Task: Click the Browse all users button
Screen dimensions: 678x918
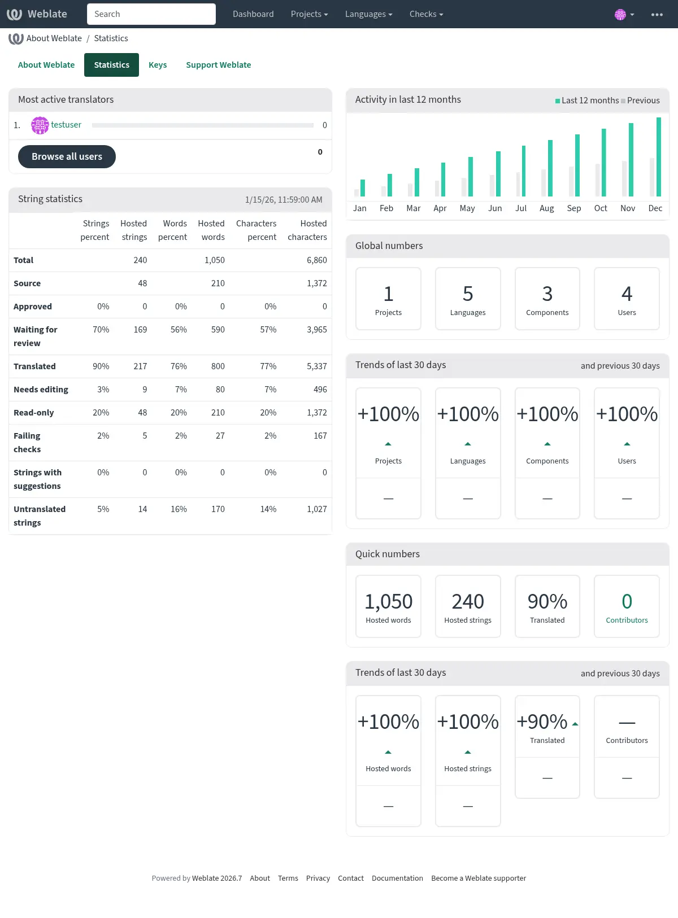Action: click(67, 156)
